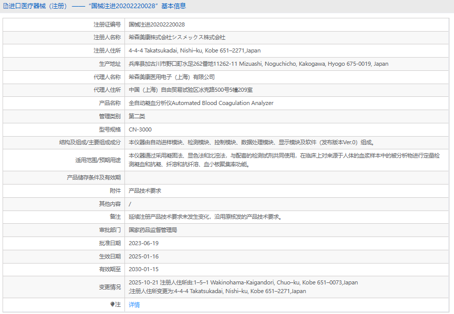Select change record line dated 2025-10-21
This screenshot has width=454, height=314.
point(243,283)
